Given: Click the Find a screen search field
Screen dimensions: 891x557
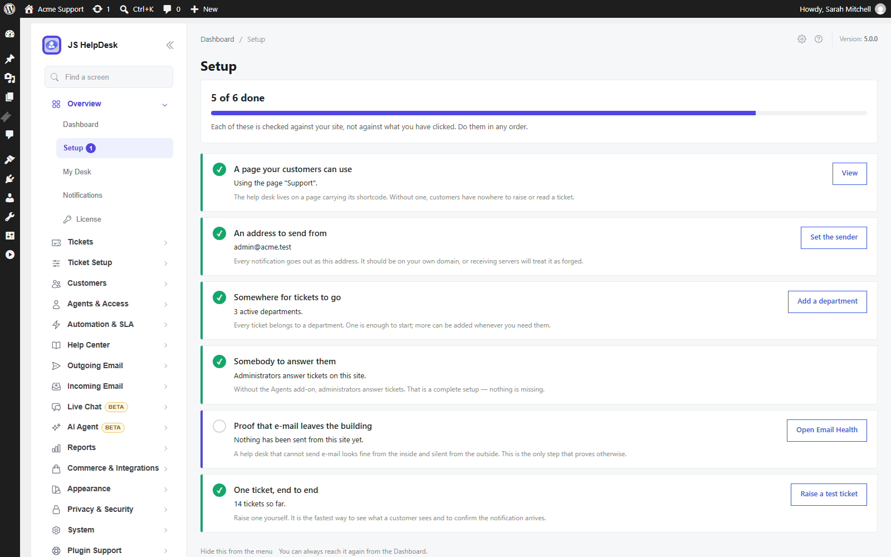Looking at the screenshot, I should point(109,77).
